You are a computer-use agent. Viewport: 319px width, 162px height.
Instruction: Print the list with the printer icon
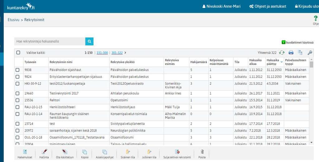tap(291, 53)
